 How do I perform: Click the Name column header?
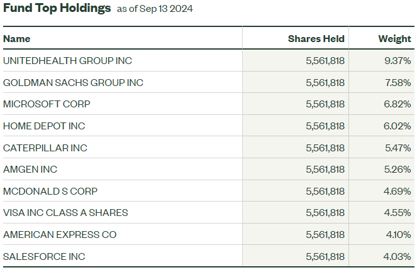point(17,39)
